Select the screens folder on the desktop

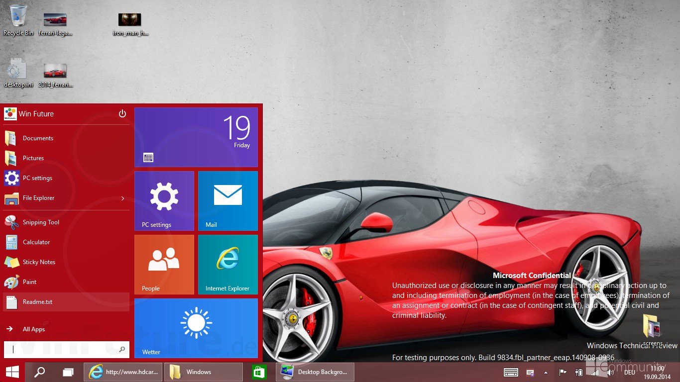pyautogui.click(x=652, y=330)
